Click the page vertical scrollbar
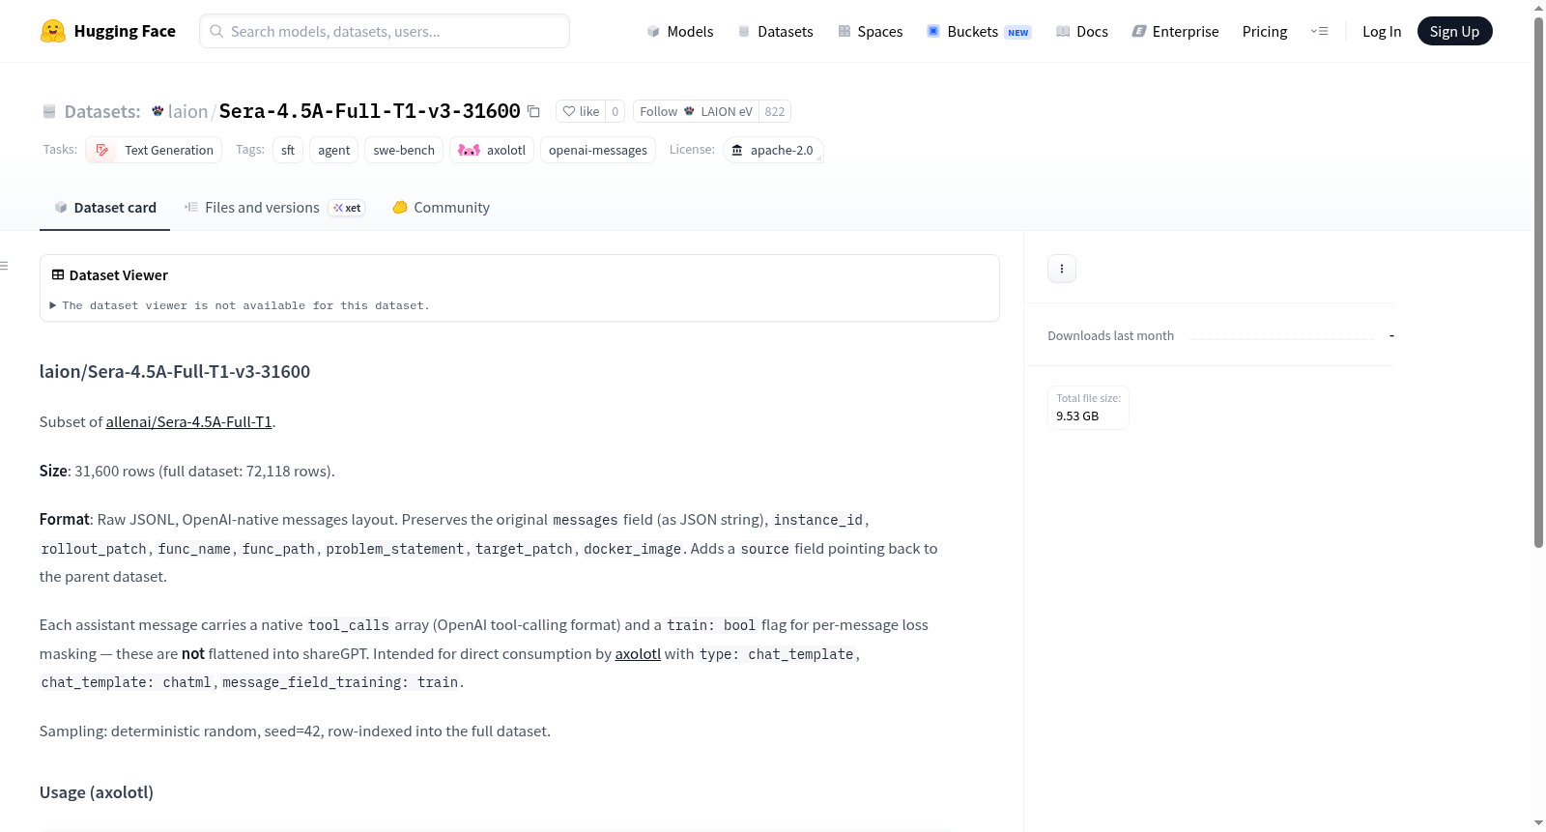The height and width of the screenshot is (832, 1546). (x=1539, y=282)
